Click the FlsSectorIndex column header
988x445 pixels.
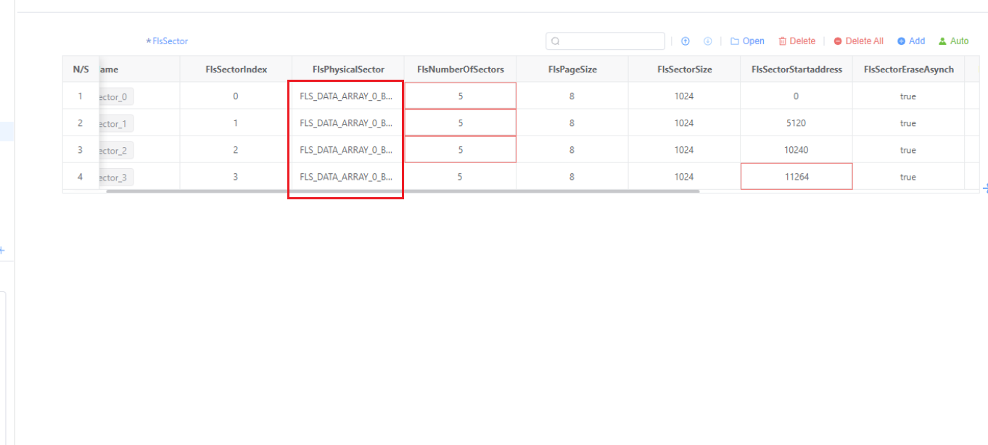(236, 70)
